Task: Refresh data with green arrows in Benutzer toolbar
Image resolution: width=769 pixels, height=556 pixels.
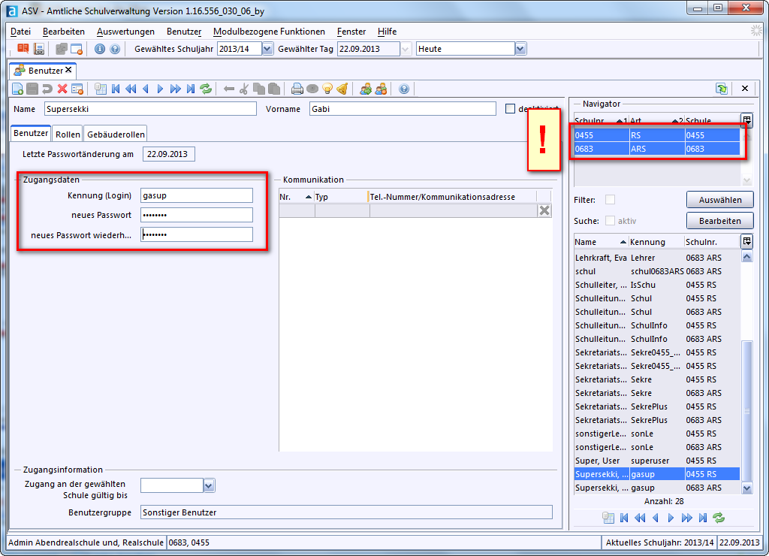Action: point(206,89)
